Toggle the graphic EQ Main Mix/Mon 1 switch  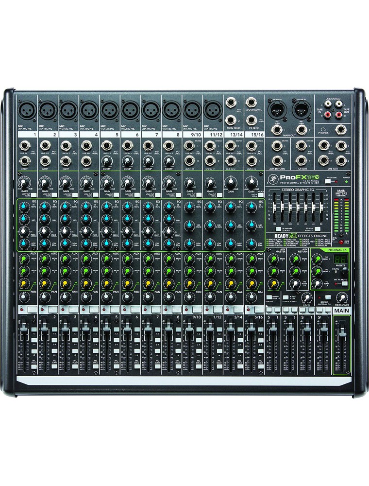coord(279,229)
